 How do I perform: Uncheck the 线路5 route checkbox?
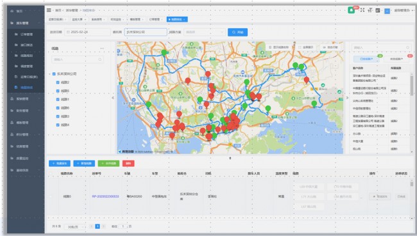click(x=58, y=91)
